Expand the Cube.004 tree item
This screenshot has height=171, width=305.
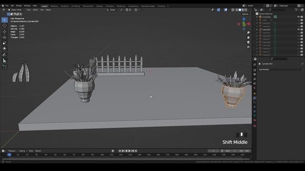pos(257,29)
